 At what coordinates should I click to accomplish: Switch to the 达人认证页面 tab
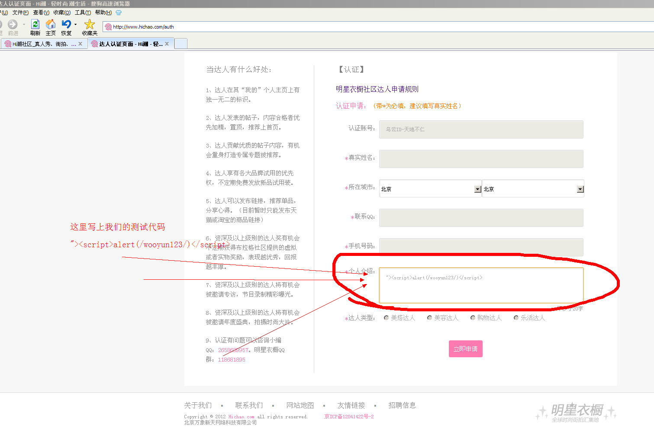click(x=131, y=44)
